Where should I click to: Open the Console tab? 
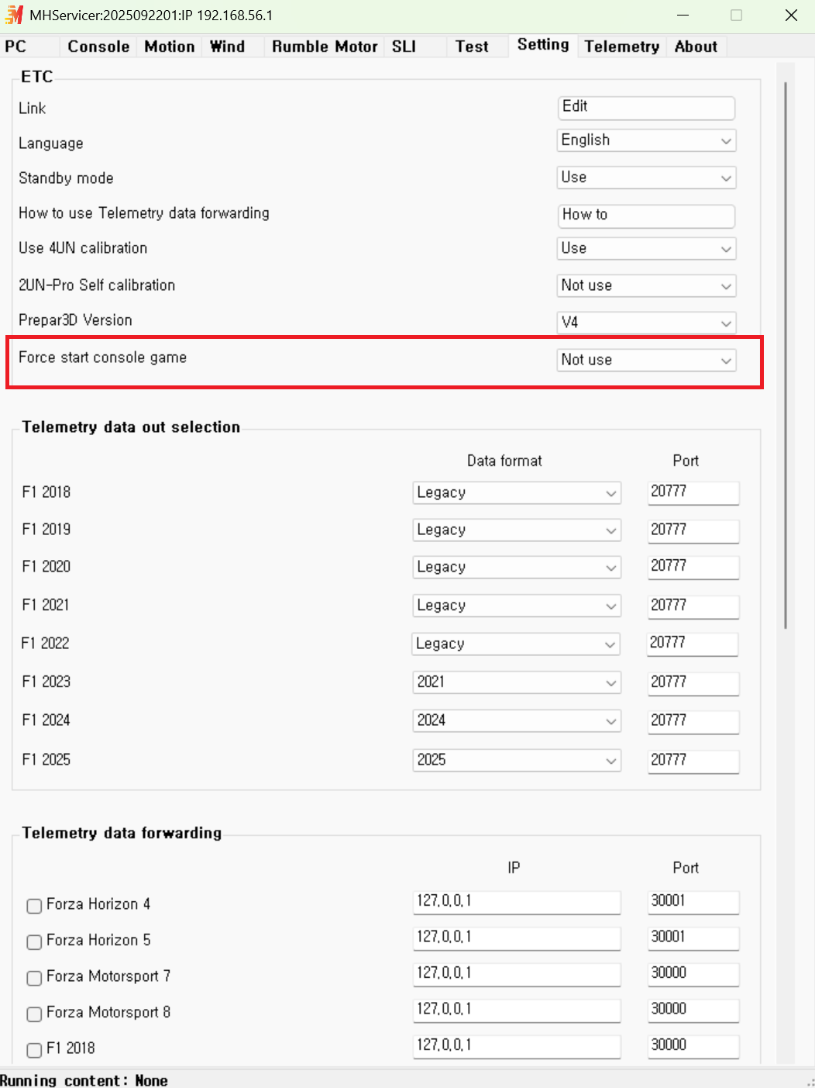click(98, 47)
